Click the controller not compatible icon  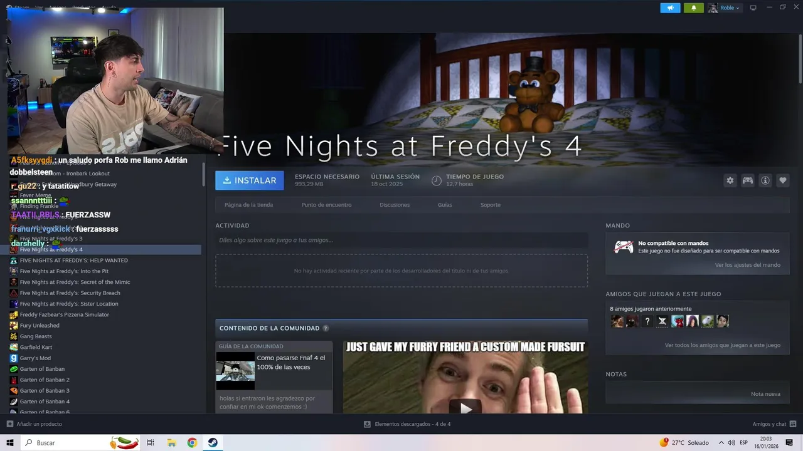[623, 247]
